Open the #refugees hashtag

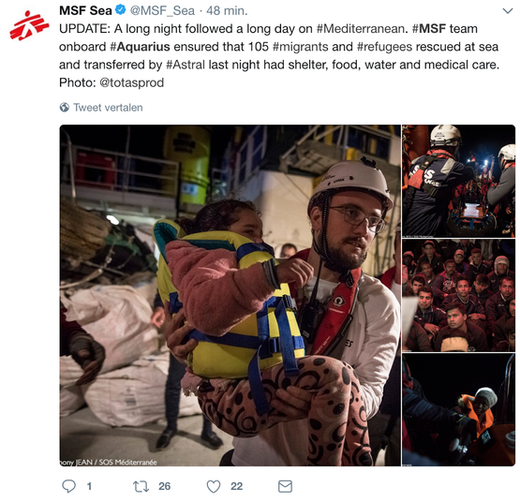[x=384, y=47]
